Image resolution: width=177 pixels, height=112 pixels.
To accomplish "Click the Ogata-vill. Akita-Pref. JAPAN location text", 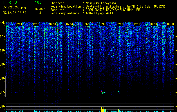I will tap(126, 6).
